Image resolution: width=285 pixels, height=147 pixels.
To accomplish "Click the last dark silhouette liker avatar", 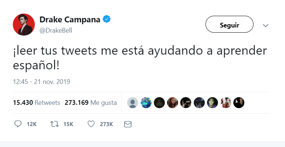I will [239, 103].
